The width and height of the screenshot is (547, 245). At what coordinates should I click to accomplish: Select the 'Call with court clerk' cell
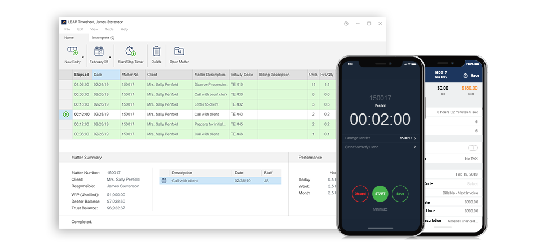tap(211, 94)
